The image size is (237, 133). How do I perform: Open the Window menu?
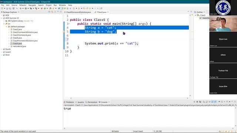click(x=62, y=5)
